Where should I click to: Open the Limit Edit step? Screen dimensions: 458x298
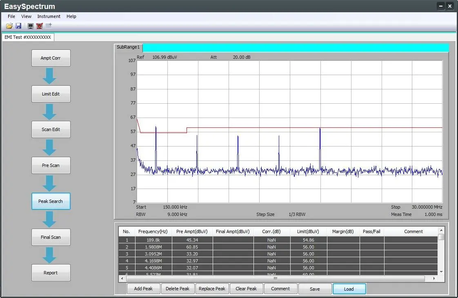pyautogui.click(x=51, y=93)
